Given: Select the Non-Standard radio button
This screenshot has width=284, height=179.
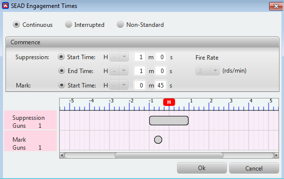Looking at the screenshot, I should pos(120,24).
